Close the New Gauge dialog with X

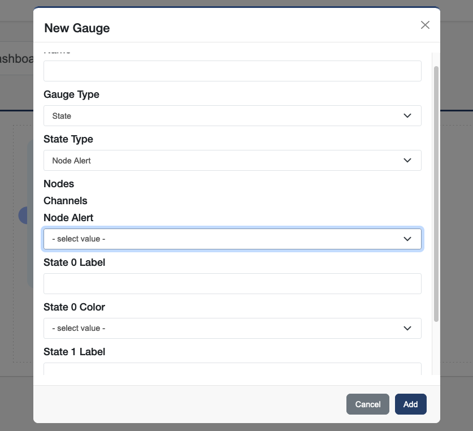[x=425, y=25]
